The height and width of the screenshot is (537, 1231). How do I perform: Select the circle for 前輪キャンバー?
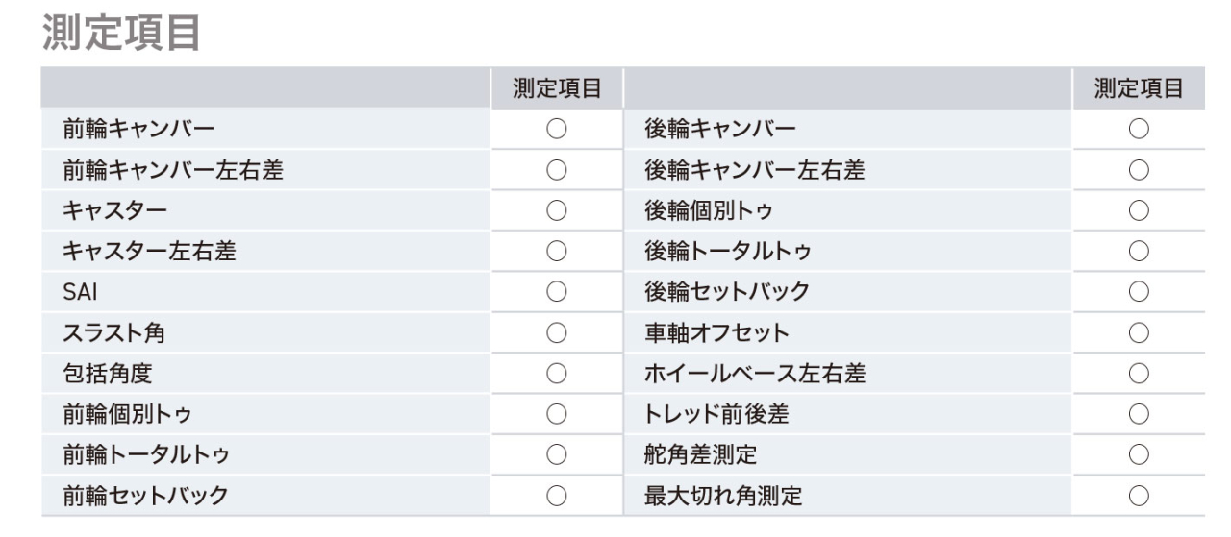[x=557, y=129]
